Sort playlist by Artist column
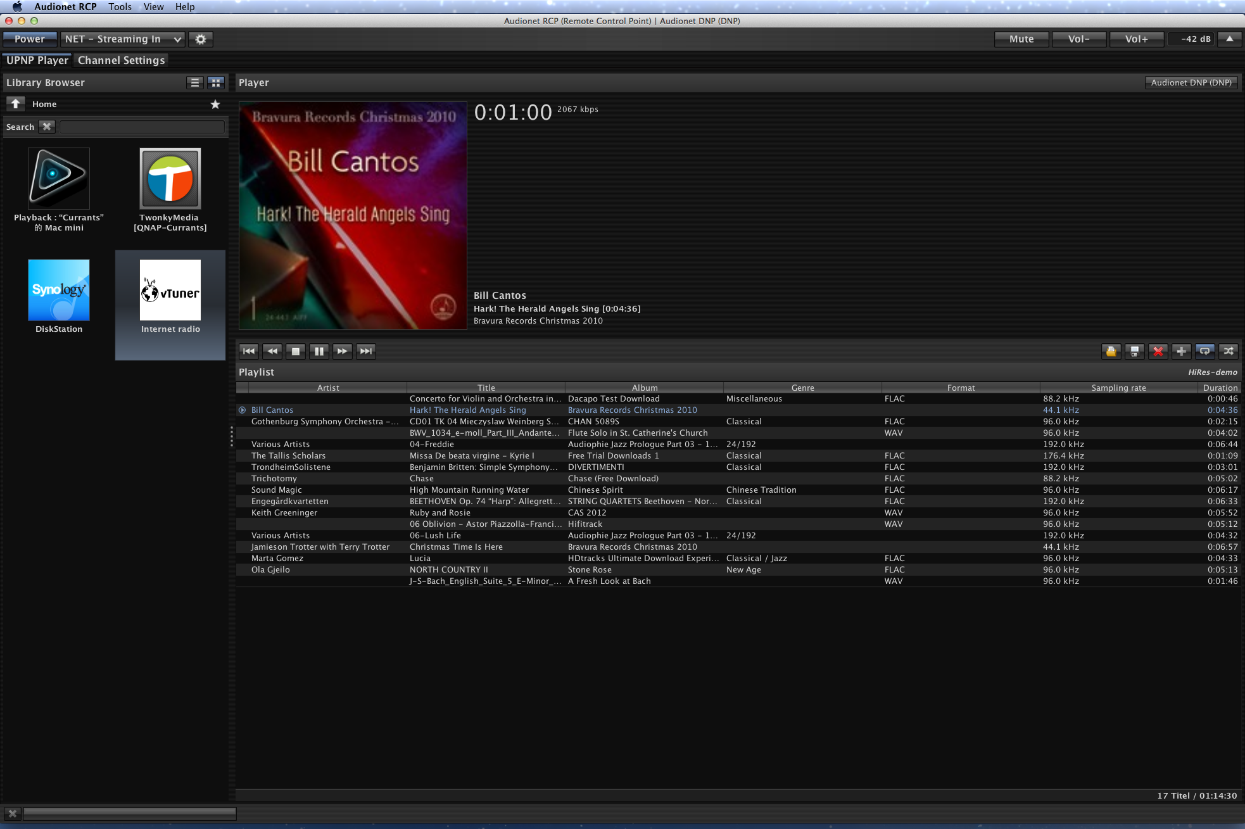The width and height of the screenshot is (1245, 829). tap(328, 388)
